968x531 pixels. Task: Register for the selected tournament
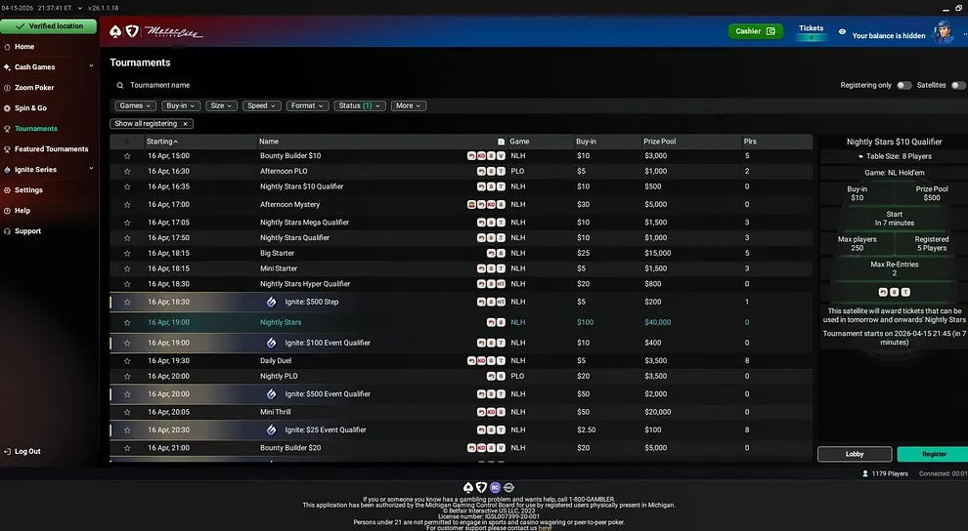point(934,454)
